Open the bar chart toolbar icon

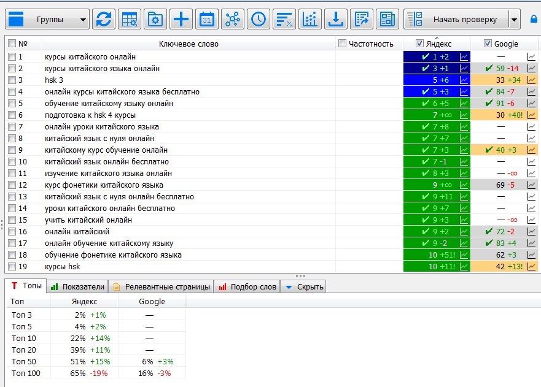tap(310, 19)
